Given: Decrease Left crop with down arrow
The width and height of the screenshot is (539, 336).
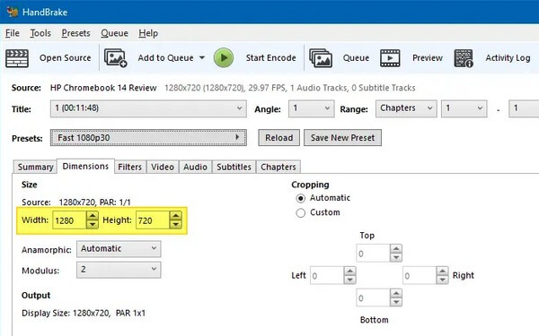Looking at the screenshot, I should tap(350, 280).
